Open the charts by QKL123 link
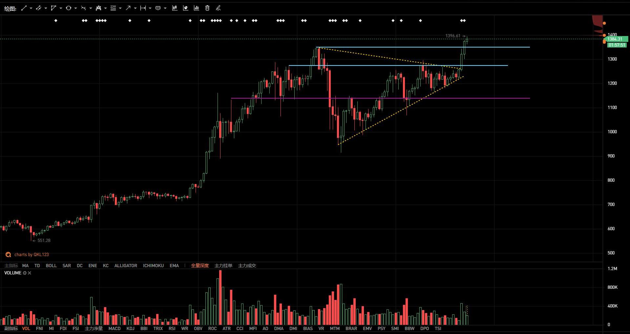This screenshot has width=630, height=334. (31, 254)
